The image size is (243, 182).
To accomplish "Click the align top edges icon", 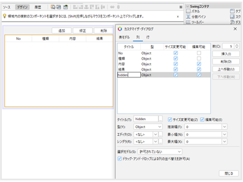I will pos(92,7).
